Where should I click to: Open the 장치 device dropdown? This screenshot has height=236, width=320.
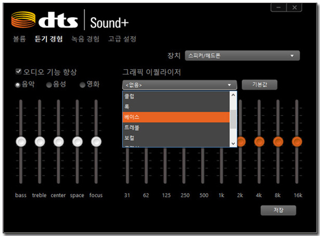242,55
